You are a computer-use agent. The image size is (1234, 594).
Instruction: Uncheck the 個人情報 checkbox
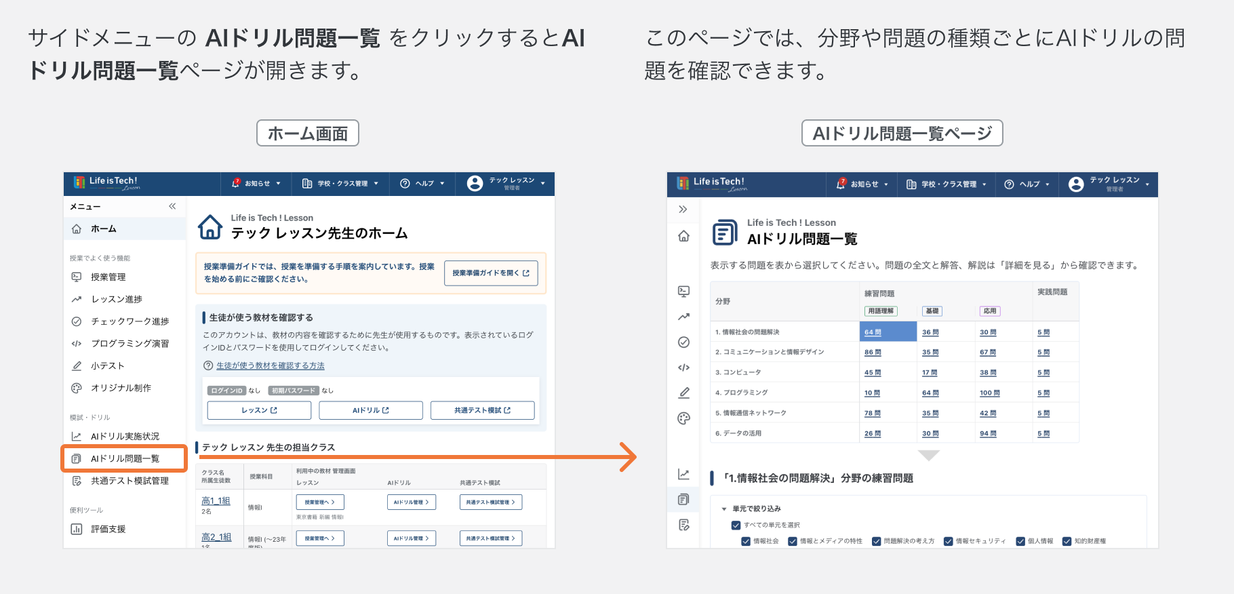coord(1020,541)
